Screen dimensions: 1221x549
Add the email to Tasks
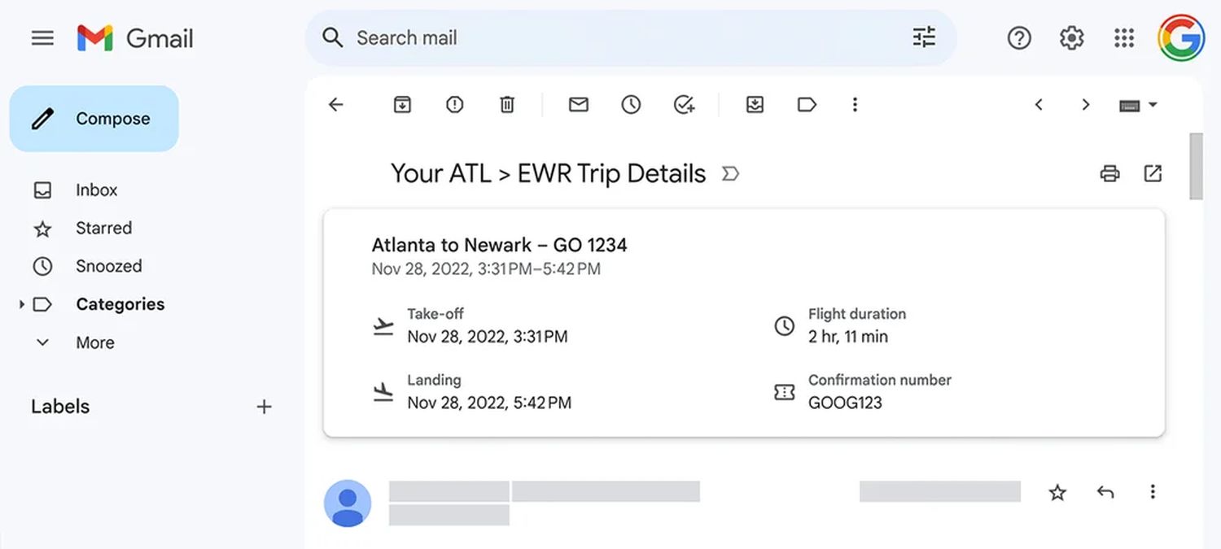[684, 104]
